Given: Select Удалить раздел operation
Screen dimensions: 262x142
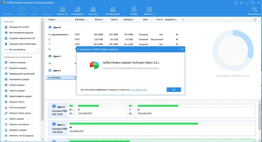Looking at the screenshot, I should coord(17,91).
